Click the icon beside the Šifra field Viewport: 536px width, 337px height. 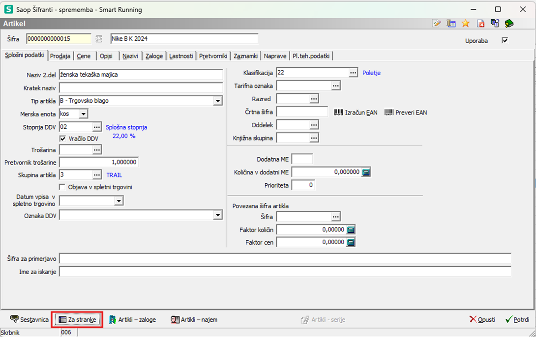[x=99, y=39]
